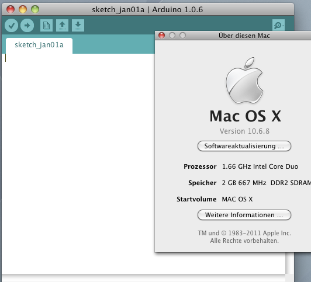The width and height of the screenshot is (311, 282).
Task: Create a new sketch with the New icon
Action: pos(46,25)
